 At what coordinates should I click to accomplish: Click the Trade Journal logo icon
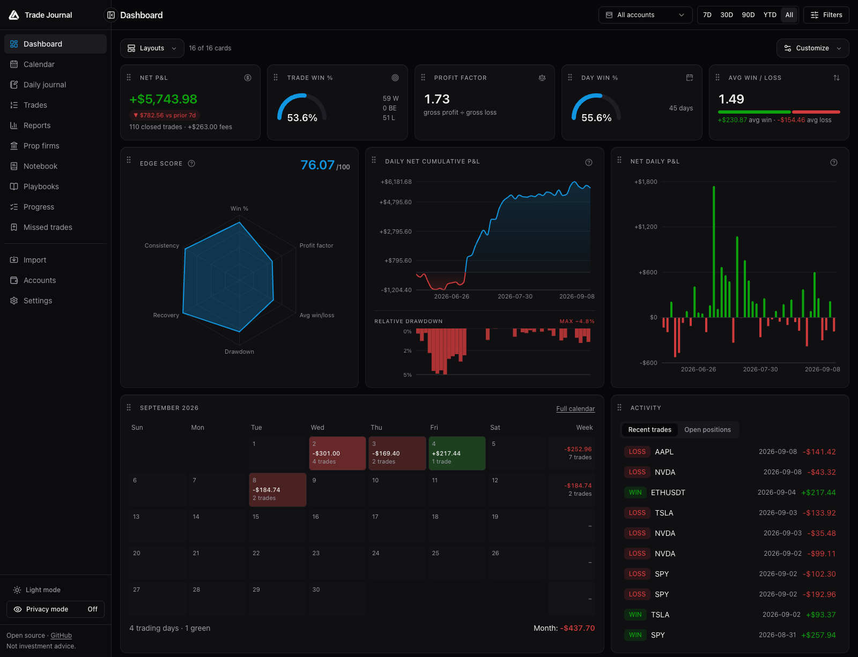(14, 15)
